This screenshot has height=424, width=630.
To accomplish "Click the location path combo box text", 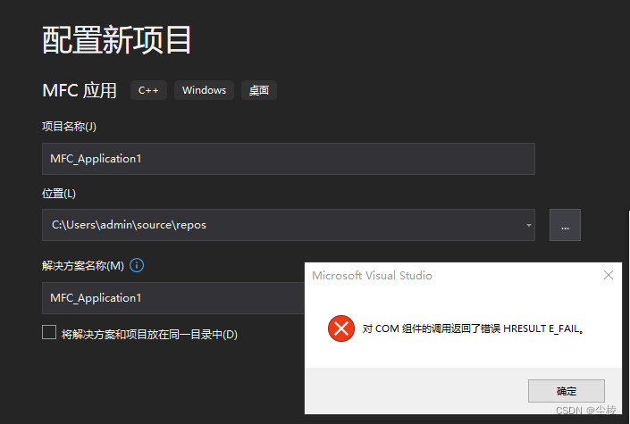I will pyautogui.click(x=129, y=225).
